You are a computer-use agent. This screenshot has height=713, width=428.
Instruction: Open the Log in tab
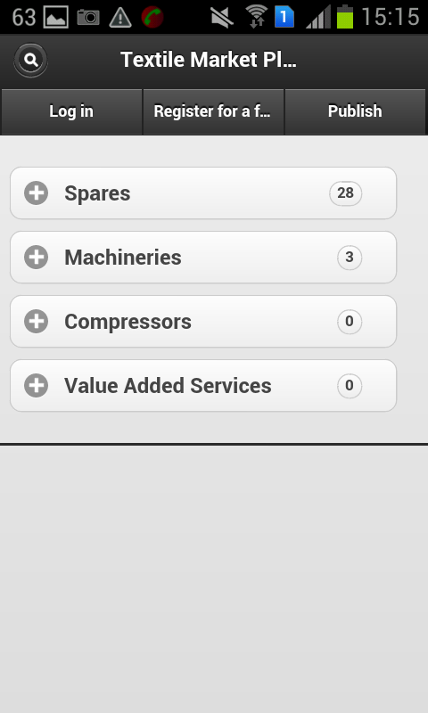71,111
